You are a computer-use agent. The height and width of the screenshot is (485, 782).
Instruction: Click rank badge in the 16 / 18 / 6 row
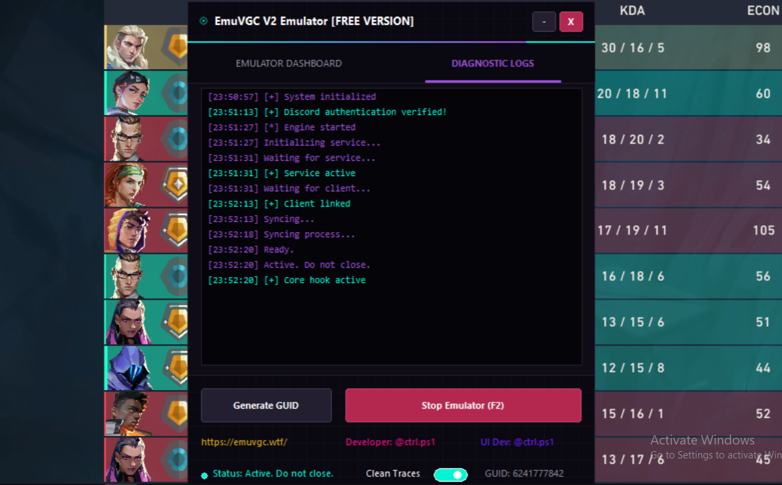coord(175,276)
